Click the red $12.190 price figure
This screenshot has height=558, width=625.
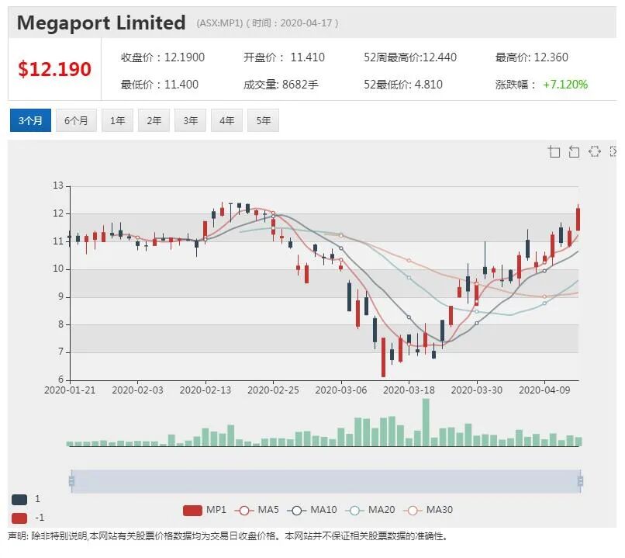coord(54,69)
